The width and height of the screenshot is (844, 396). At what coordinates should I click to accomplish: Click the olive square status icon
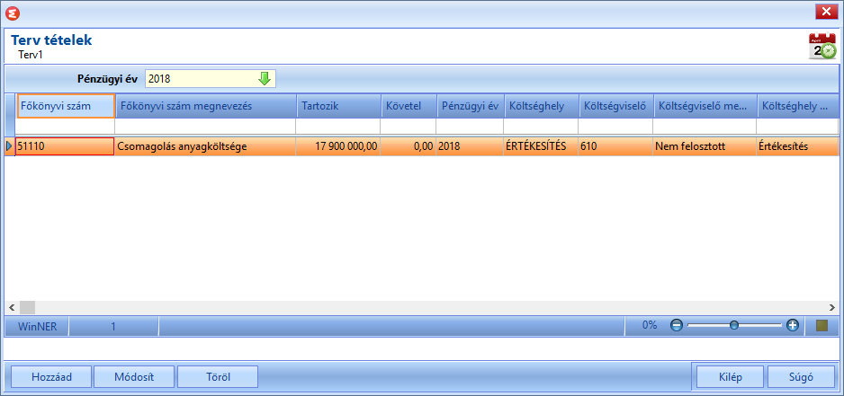[x=822, y=325]
